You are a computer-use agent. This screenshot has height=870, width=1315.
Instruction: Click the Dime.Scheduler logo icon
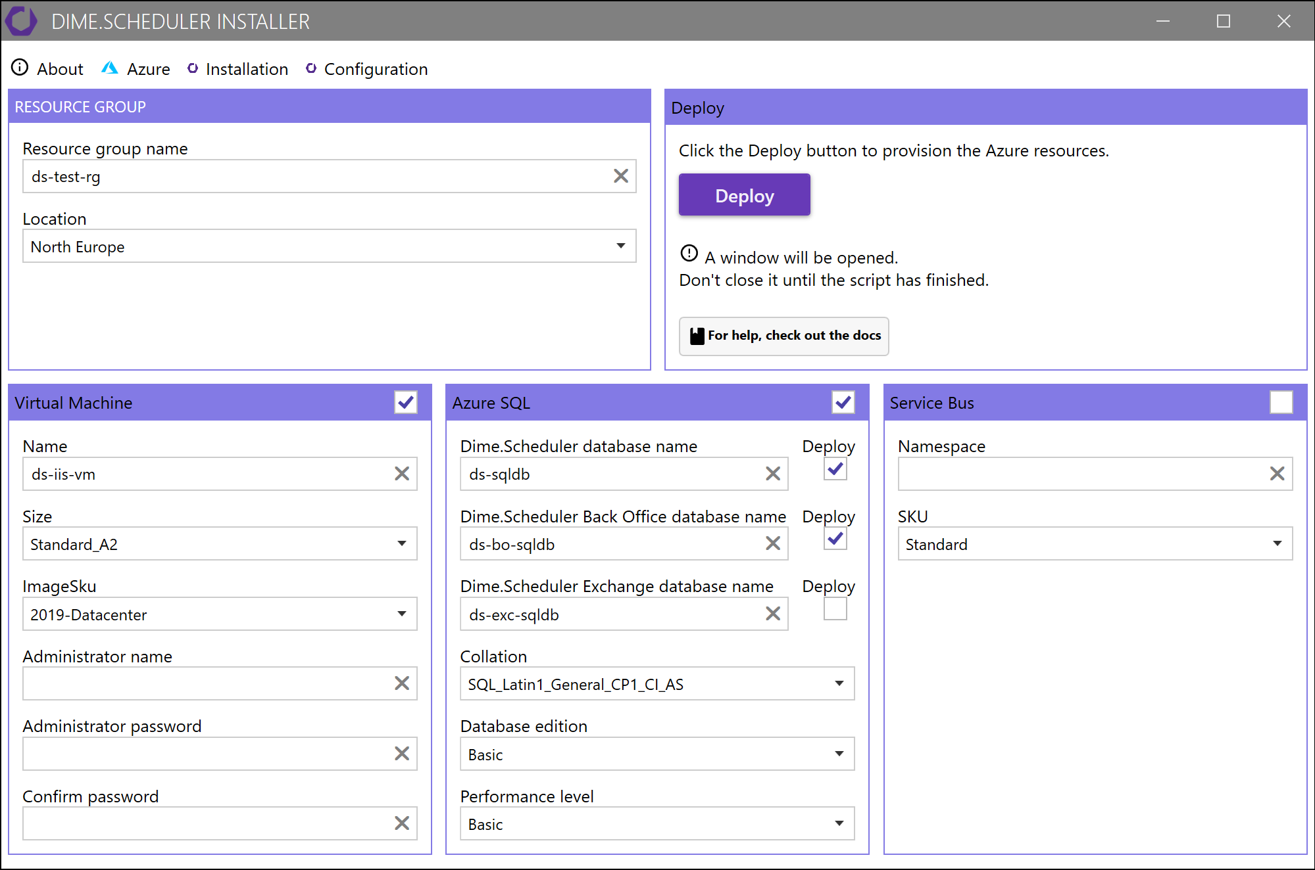click(21, 20)
